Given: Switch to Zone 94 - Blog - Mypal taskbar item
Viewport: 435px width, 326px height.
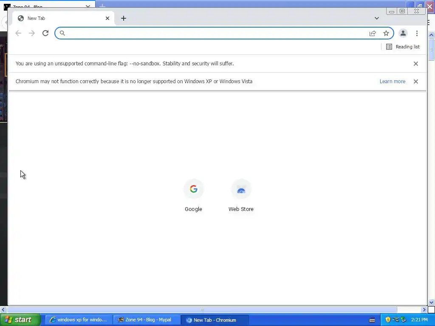Looking at the screenshot, I should point(147,320).
